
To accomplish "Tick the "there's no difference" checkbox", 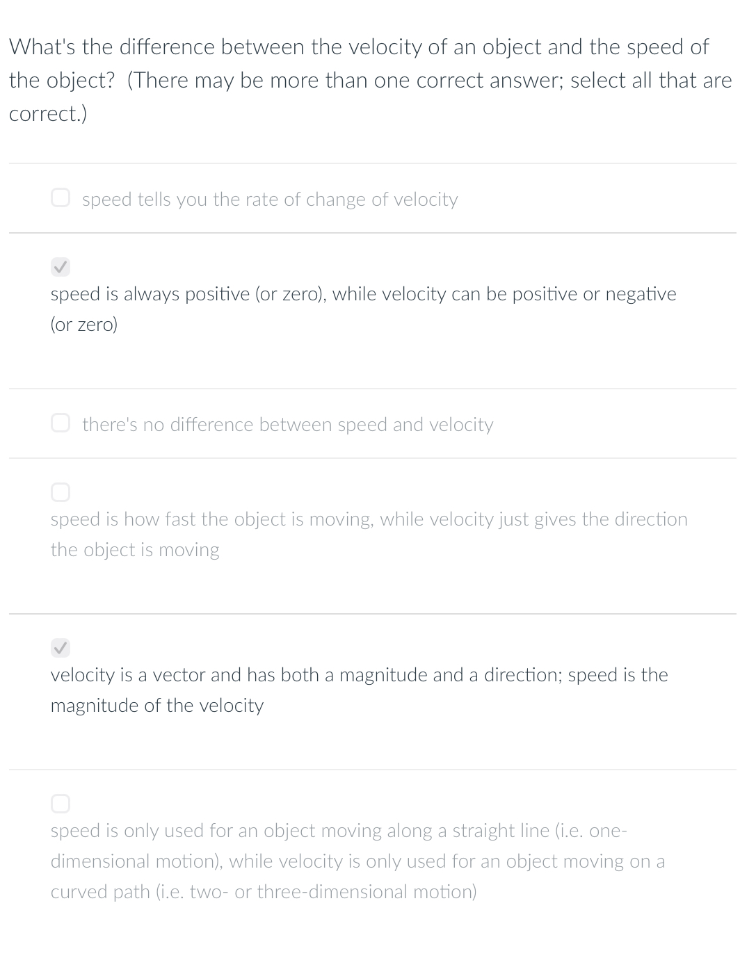I will (61, 423).
